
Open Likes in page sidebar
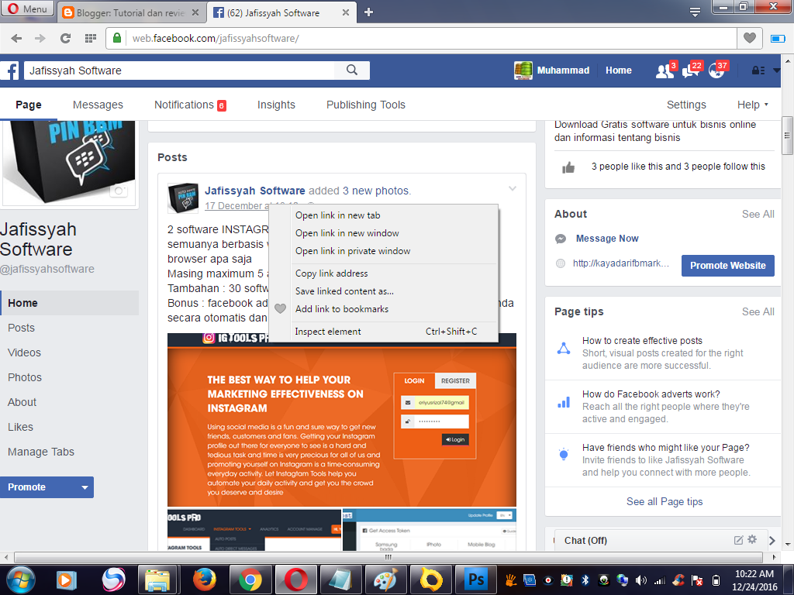pyautogui.click(x=20, y=427)
